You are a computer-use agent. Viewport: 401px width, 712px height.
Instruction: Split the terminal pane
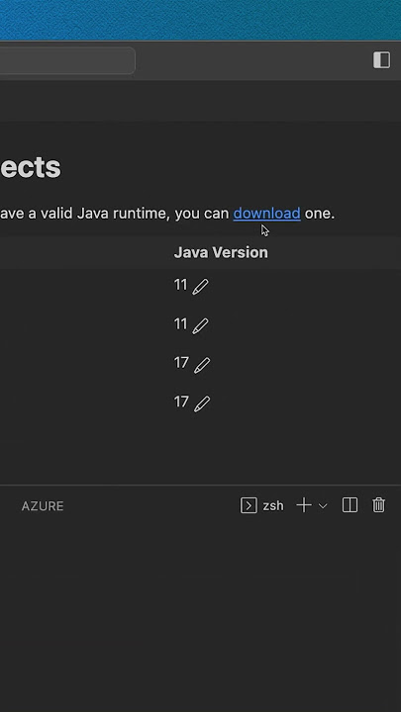[x=350, y=505]
